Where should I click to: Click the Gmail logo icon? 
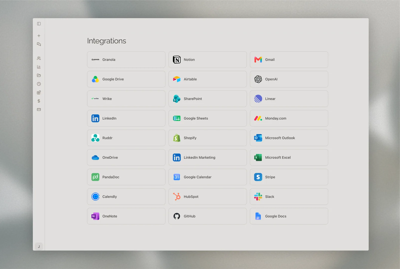[258, 59]
